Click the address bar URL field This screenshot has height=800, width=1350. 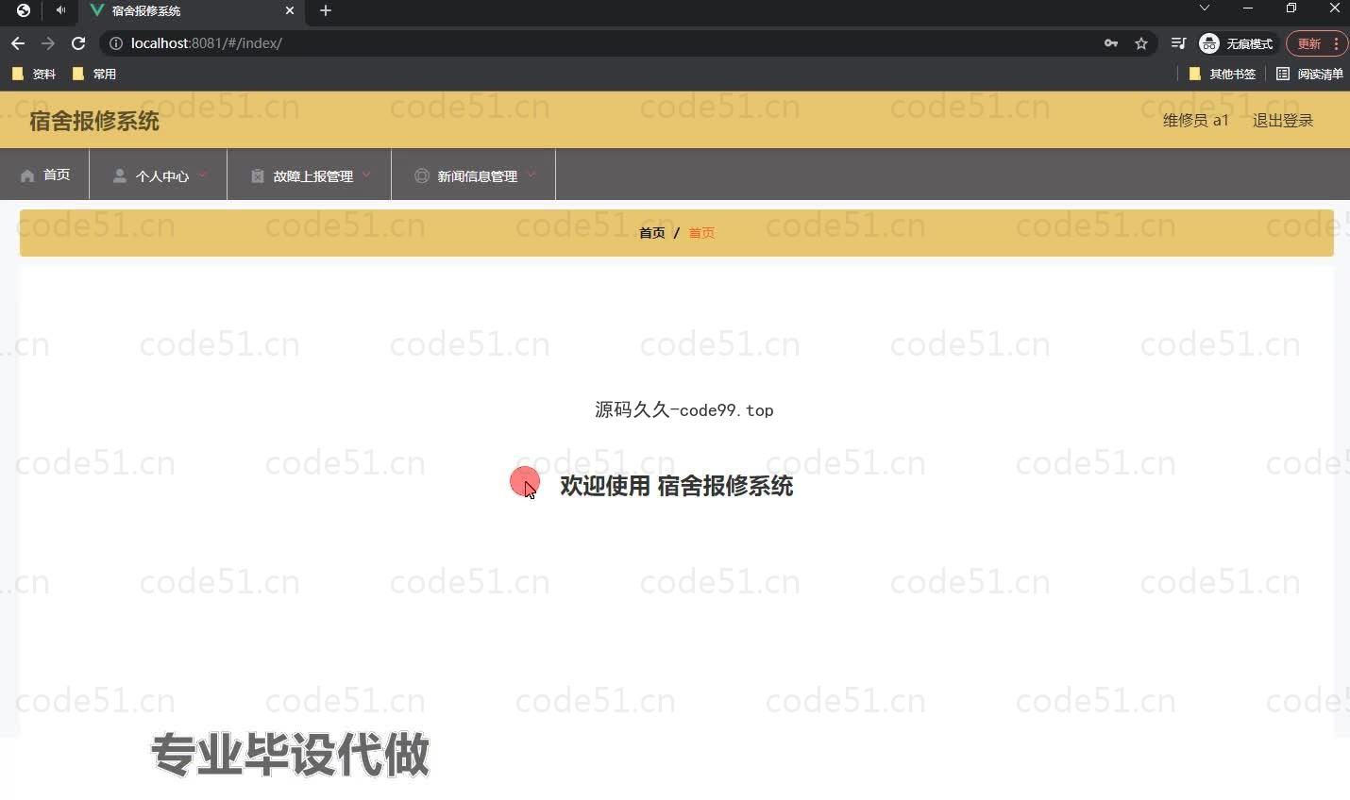(604, 43)
